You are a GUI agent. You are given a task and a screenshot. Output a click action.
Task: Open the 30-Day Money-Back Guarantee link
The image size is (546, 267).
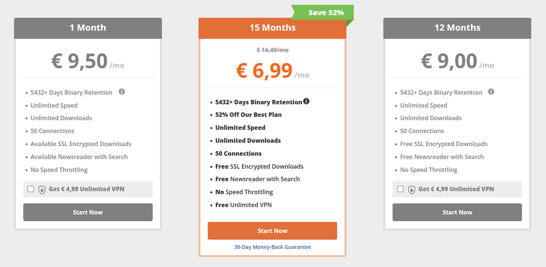273,247
